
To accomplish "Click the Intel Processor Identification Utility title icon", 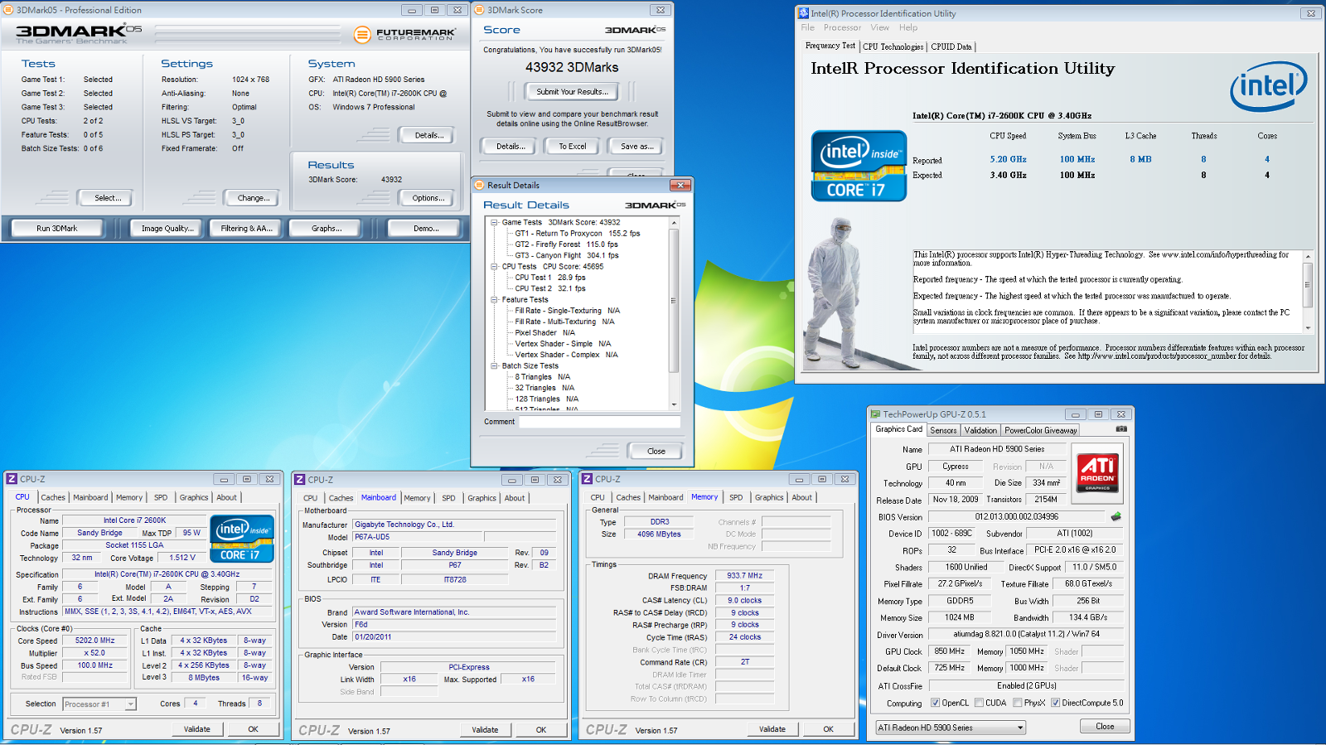I will click(803, 13).
